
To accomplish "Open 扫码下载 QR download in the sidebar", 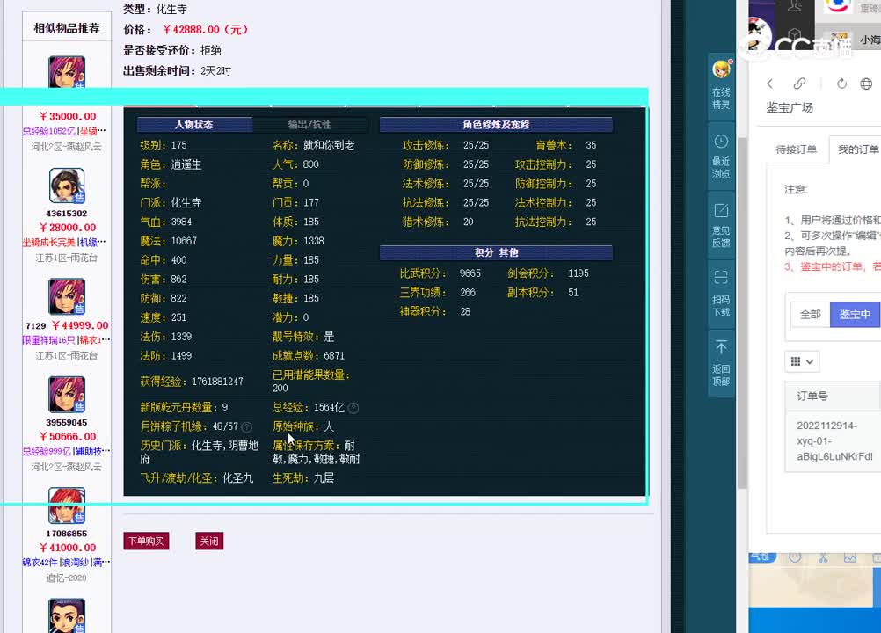I will click(x=722, y=294).
